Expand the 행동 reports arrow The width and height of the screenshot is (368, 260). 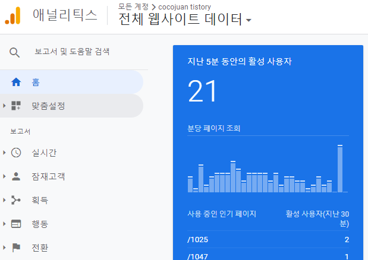(x=4, y=224)
